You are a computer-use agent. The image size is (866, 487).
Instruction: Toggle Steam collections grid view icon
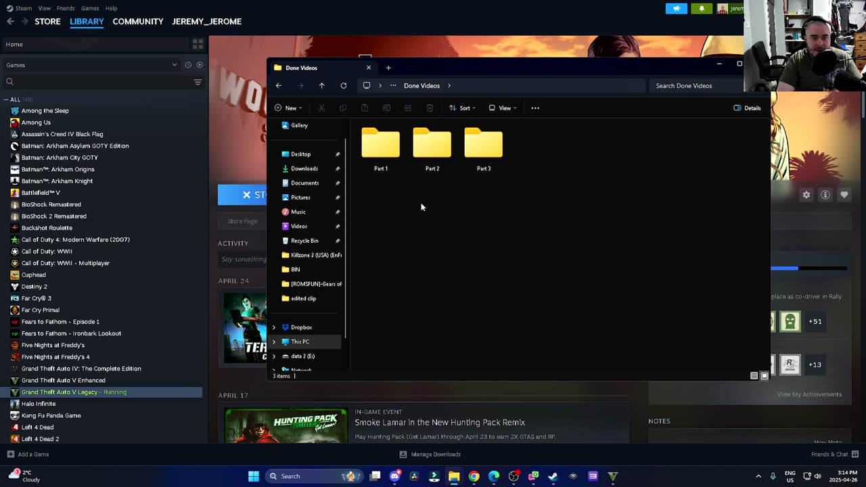[198, 45]
